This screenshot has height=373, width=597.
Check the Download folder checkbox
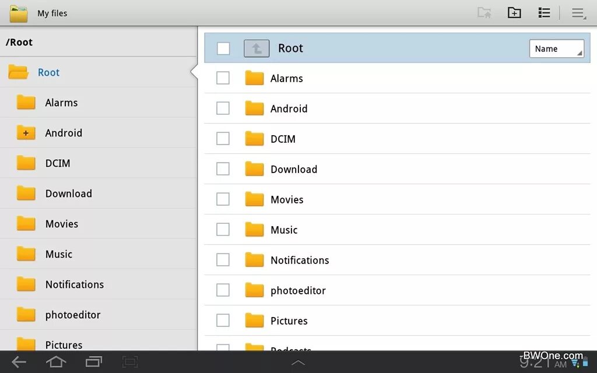tap(223, 168)
